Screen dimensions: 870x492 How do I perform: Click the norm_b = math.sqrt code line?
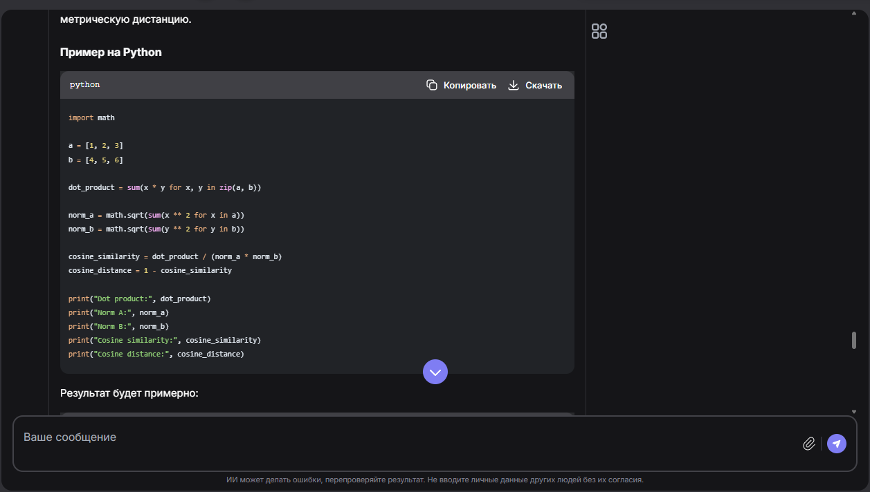[x=156, y=229]
